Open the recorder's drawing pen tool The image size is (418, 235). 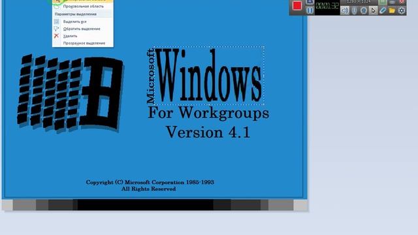click(x=383, y=10)
